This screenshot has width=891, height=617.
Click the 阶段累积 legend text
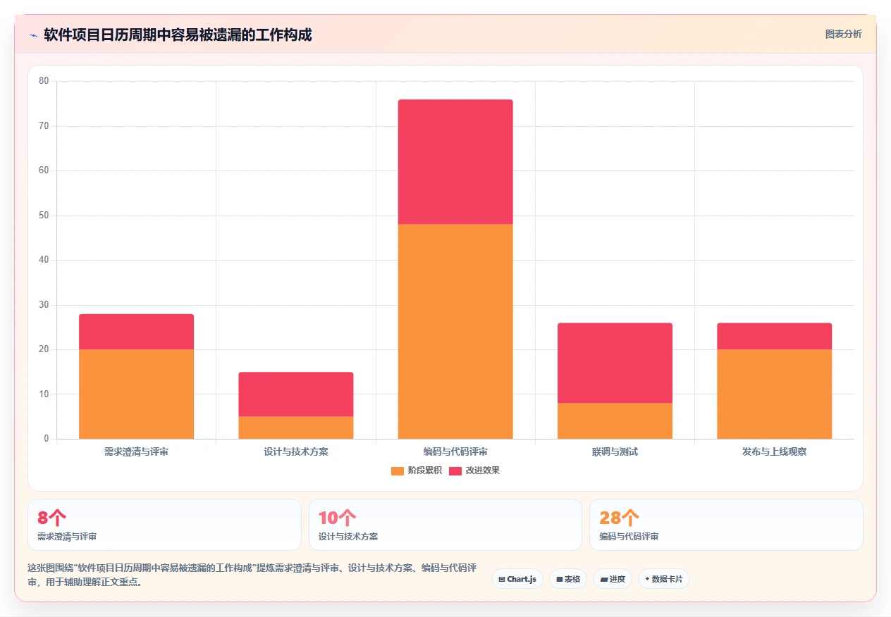click(x=425, y=470)
